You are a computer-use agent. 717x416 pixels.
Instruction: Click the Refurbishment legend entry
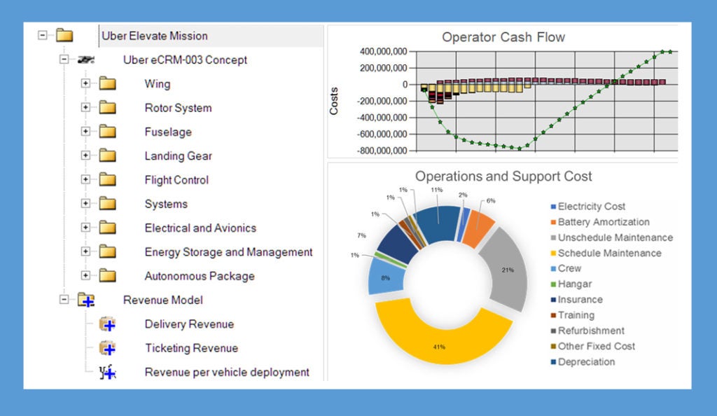(x=587, y=331)
